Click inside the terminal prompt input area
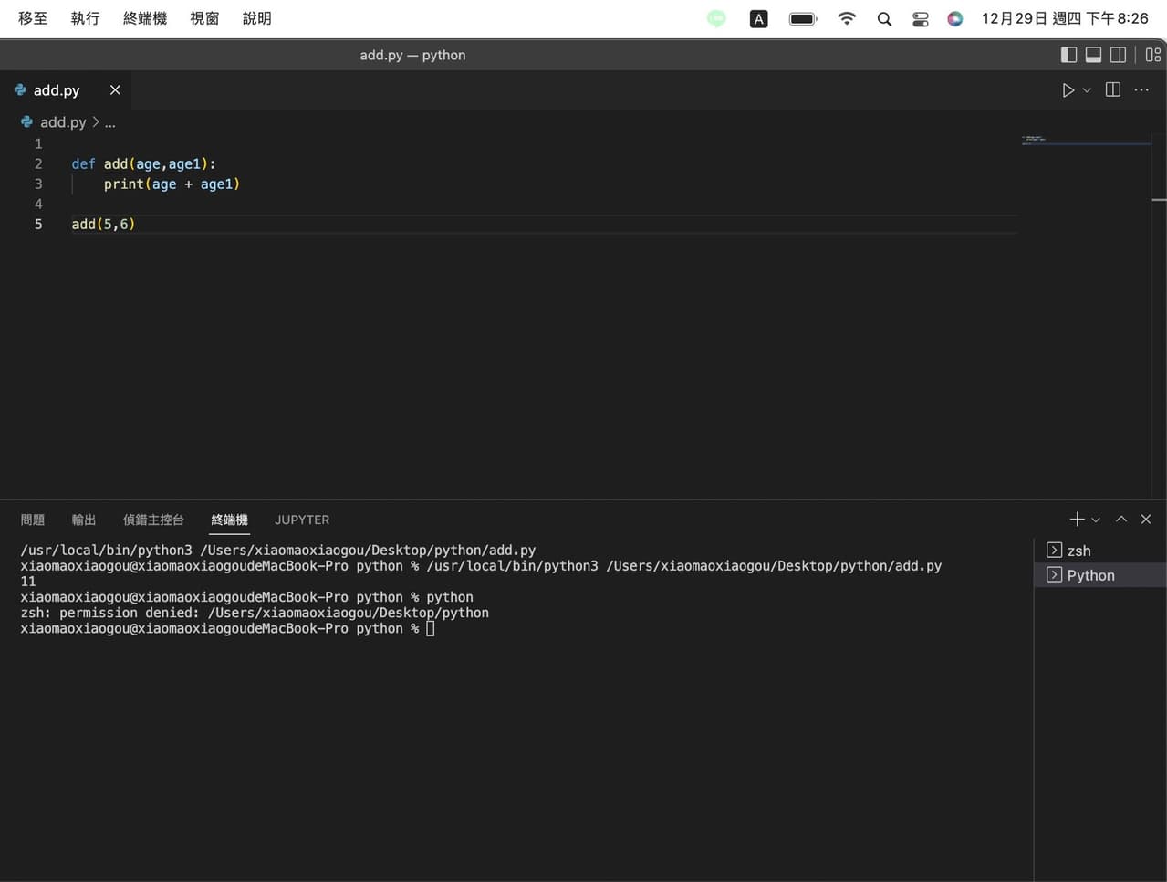 click(430, 628)
